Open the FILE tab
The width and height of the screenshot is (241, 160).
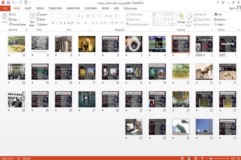[x=5, y=8]
